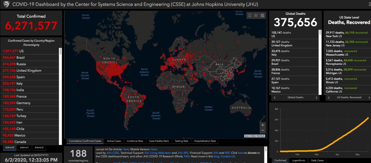Select the Cumulative Confirmed Cases map tab

[x=85, y=141]
